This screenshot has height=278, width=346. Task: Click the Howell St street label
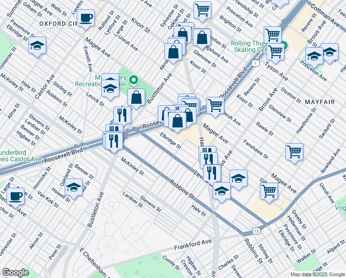pyautogui.click(x=61, y=195)
